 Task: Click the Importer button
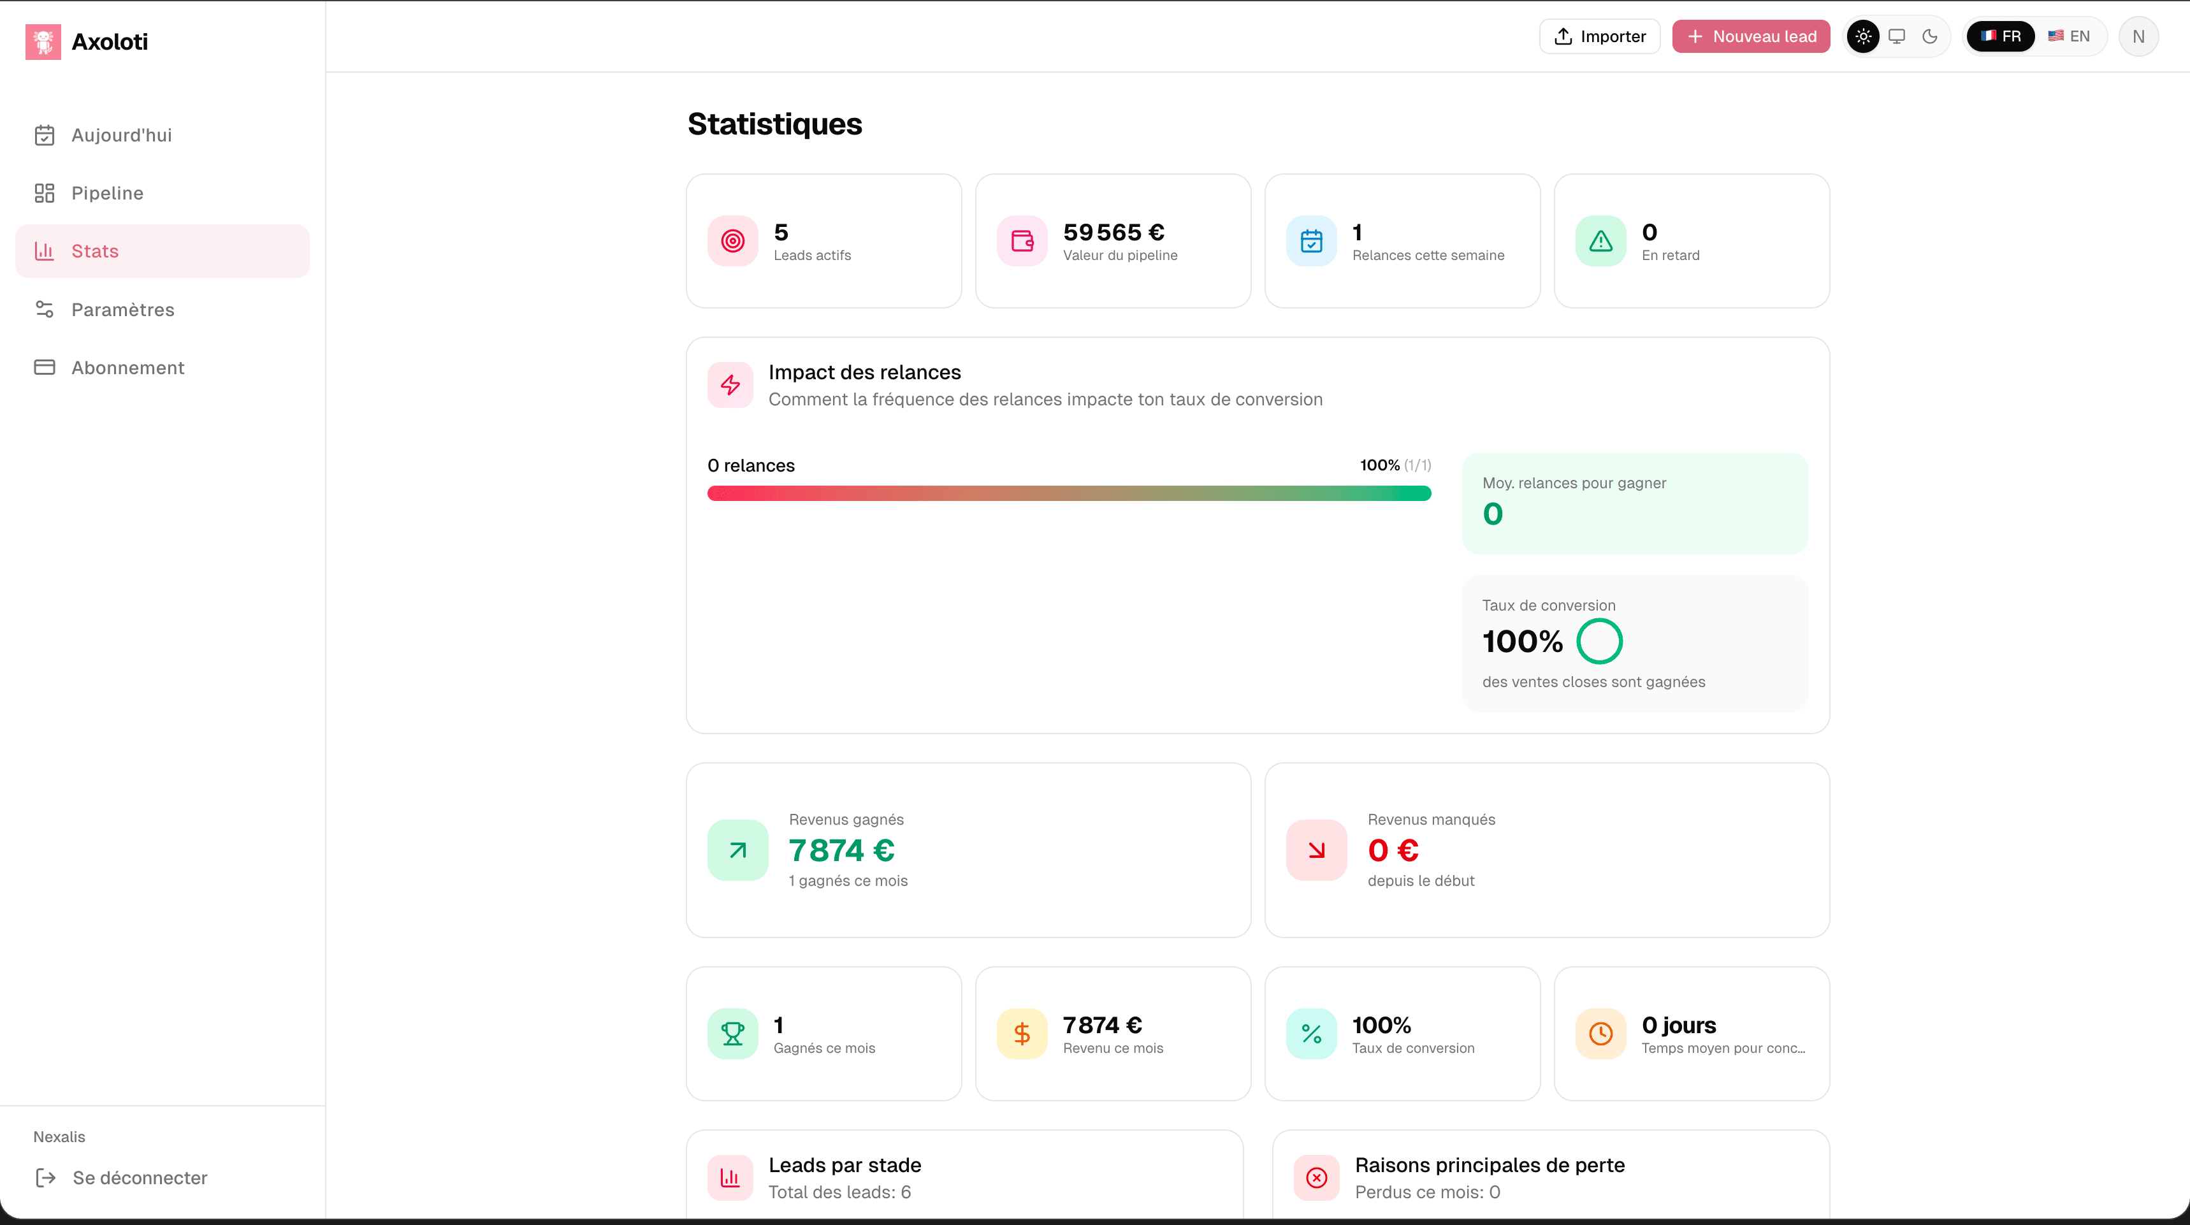[x=1599, y=36]
